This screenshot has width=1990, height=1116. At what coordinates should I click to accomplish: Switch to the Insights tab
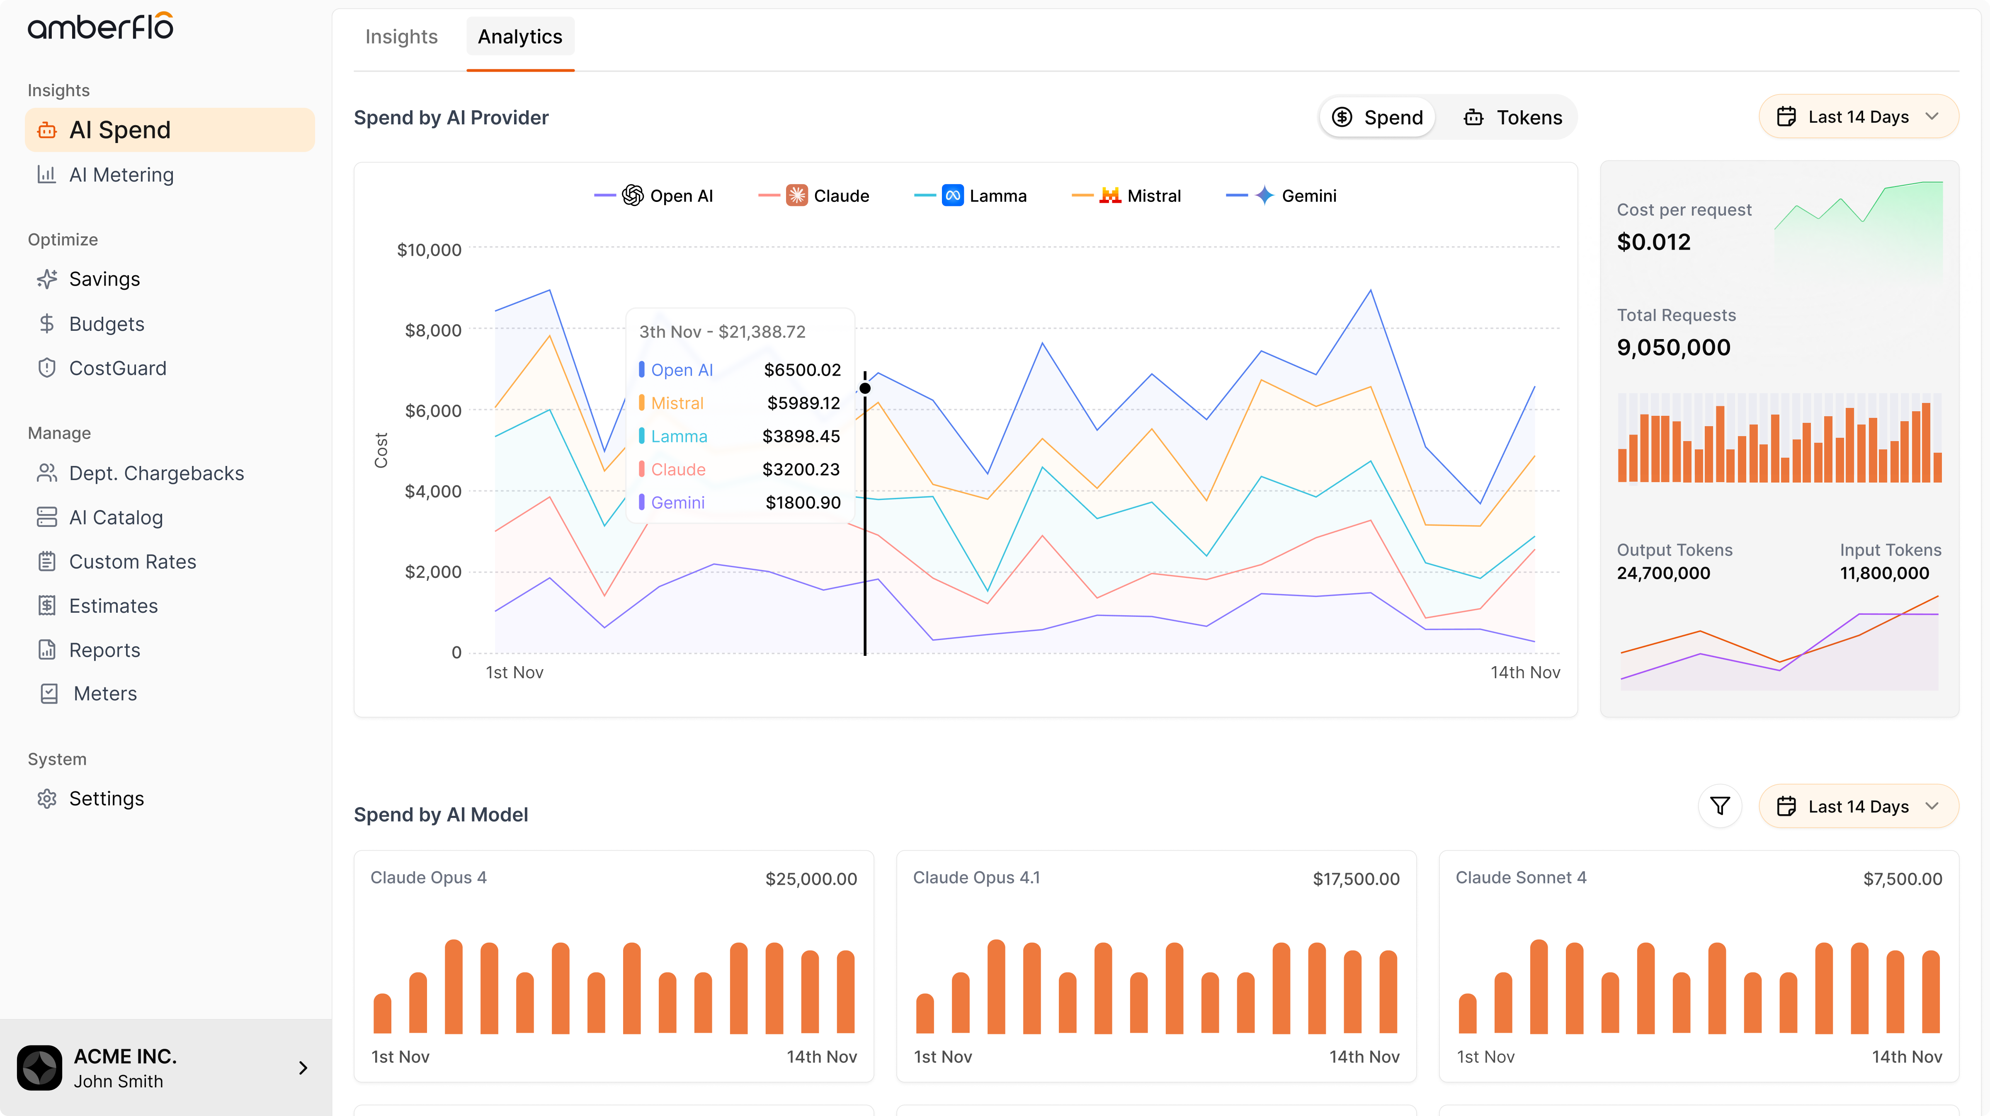pos(401,36)
